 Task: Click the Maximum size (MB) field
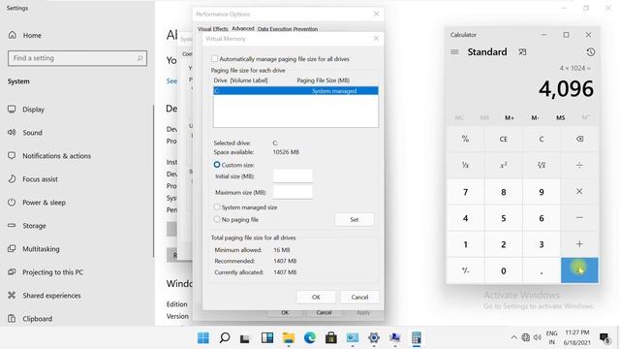[293, 192]
